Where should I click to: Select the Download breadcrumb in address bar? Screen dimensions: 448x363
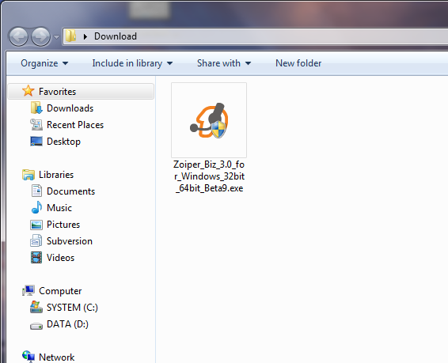click(x=116, y=36)
